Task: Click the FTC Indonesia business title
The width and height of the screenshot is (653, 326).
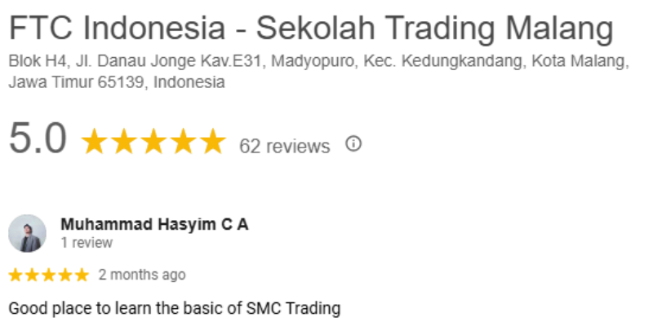Action: click(x=311, y=29)
